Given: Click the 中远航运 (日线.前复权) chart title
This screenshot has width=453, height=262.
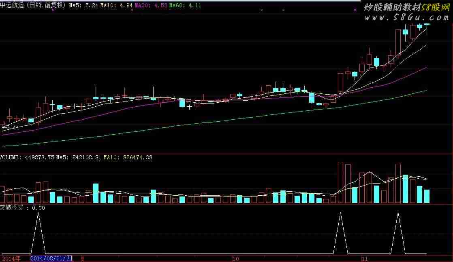Looking at the screenshot, I should [33, 5].
